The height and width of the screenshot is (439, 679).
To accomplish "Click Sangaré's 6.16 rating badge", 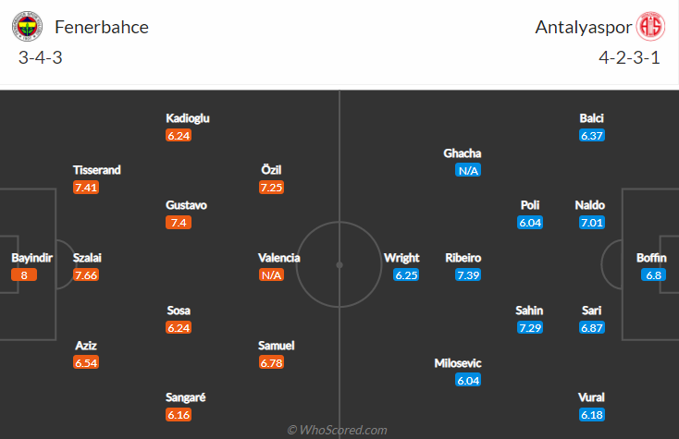I will (x=179, y=414).
